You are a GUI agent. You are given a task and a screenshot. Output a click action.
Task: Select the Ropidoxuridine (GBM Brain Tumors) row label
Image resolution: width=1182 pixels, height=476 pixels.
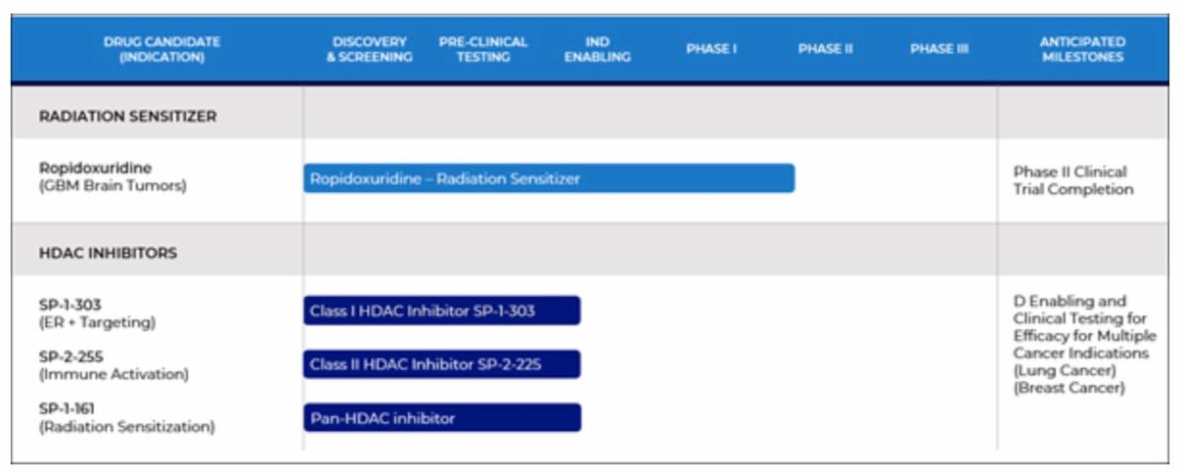[112, 176]
